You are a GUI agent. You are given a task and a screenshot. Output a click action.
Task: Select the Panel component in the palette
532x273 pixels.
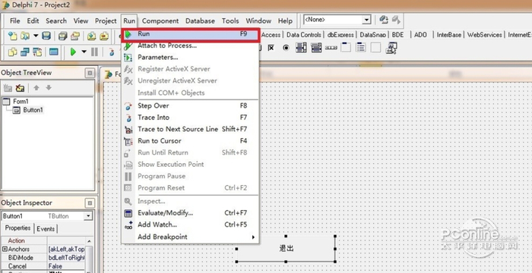pos(375,48)
